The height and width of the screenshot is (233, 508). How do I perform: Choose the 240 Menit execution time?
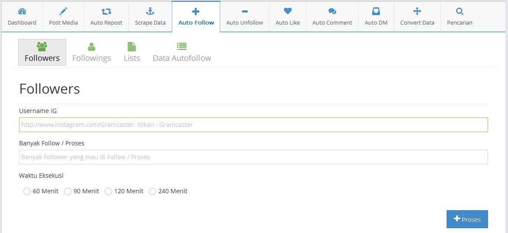click(x=152, y=191)
